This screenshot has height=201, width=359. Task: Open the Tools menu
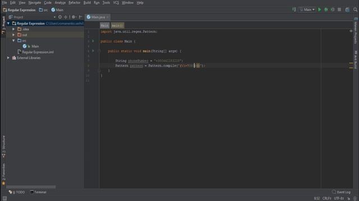(106, 3)
